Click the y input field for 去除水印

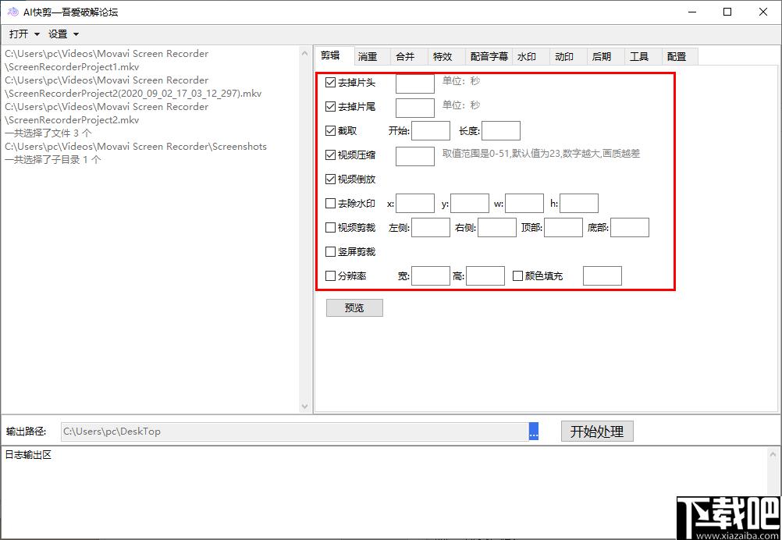coord(470,204)
